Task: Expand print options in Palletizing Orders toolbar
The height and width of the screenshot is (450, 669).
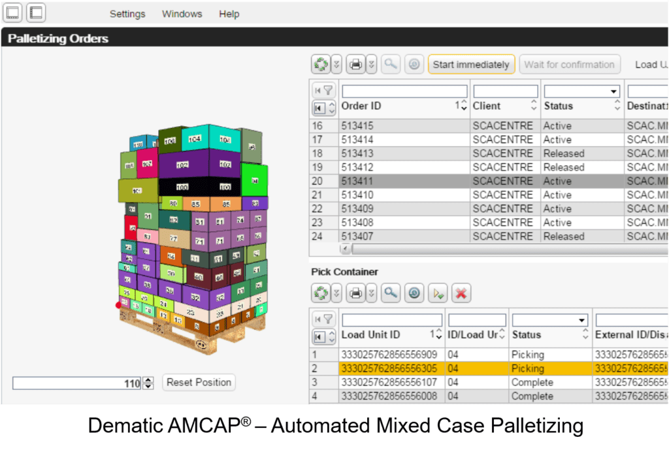Action: 372,65
